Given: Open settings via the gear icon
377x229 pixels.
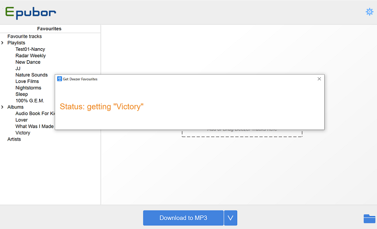Looking at the screenshot, I should [x=369, y=12].
